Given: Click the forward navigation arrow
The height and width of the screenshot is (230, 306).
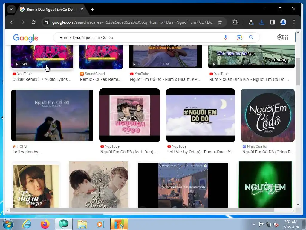Looking at the screenshot, I should 23,22.
